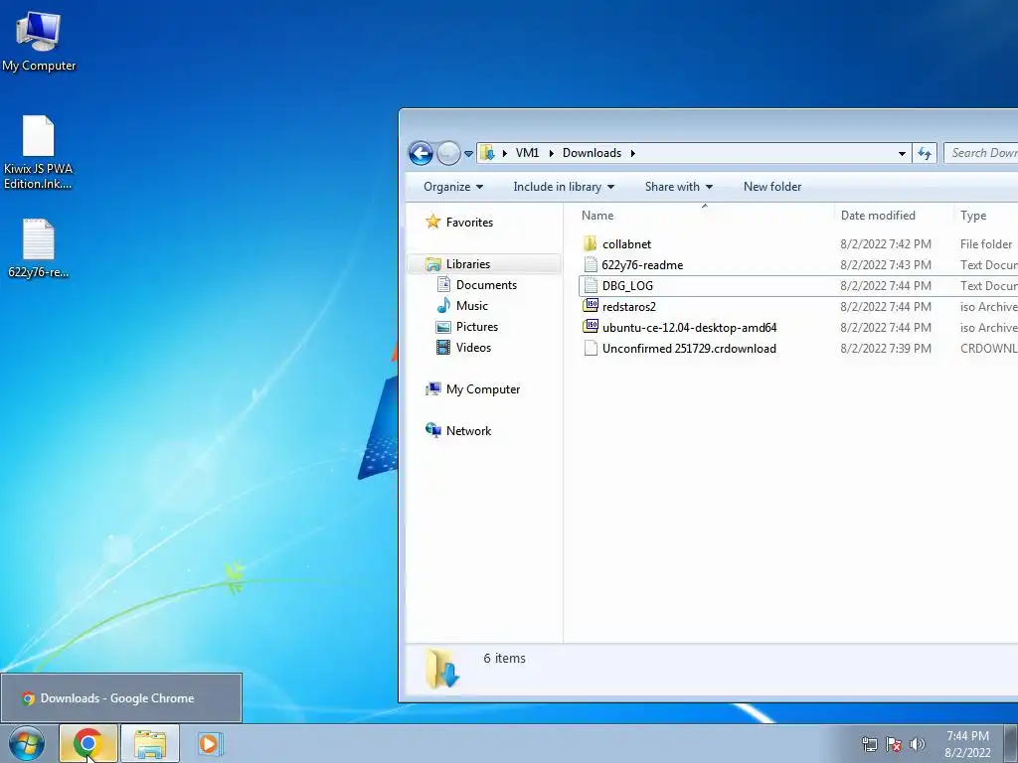
Task: Click the volume speaker tray icon
Action: click(917, 744)
